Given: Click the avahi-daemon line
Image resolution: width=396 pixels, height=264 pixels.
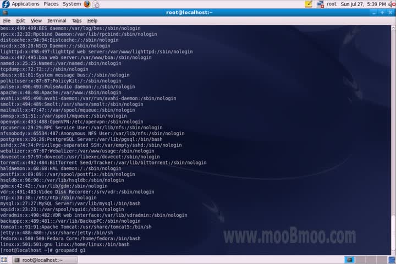Looking at the screenshot, I should pyautogui.click(x=88, y=98).
